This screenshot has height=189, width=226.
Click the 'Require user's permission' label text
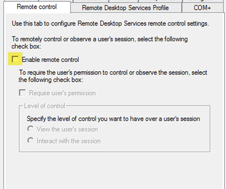[x=62, y=93]
